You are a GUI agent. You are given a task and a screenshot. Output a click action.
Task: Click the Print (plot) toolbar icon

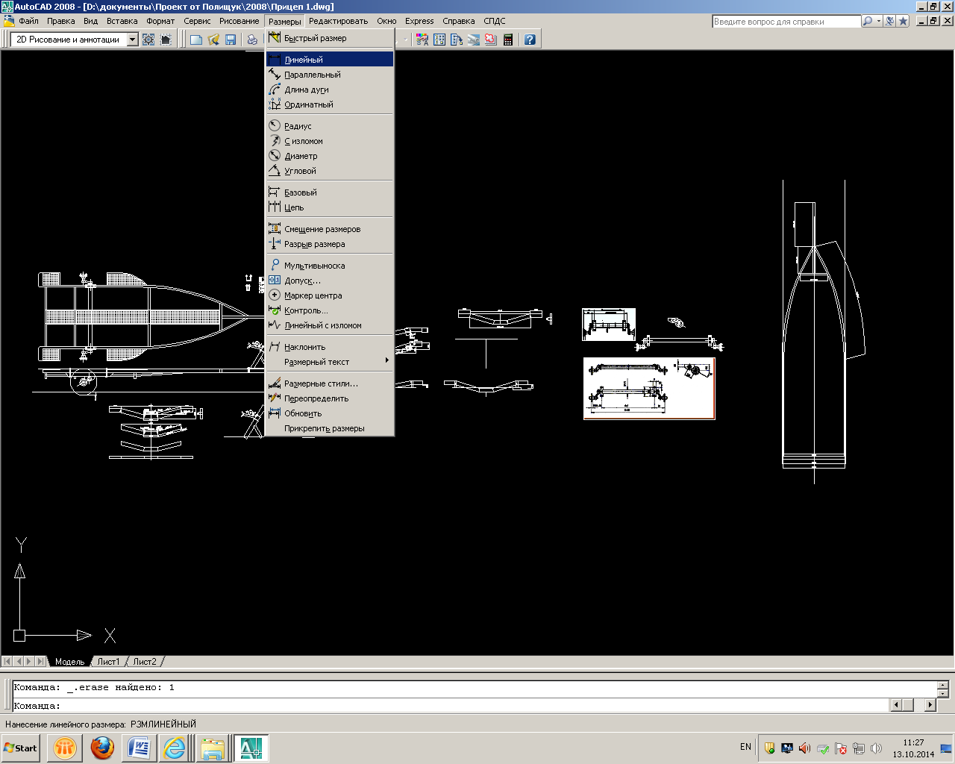(252, 40)
